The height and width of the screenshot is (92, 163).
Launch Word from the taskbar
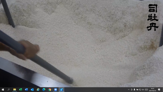click(x=26, y=90)
